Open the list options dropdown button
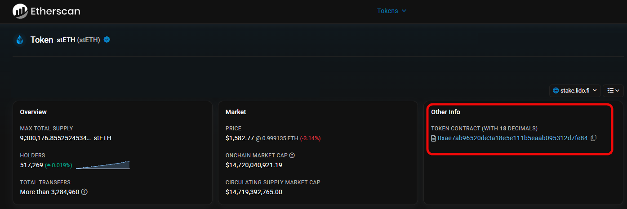Viewport: 627px width, 209px height. coord(613,90)
